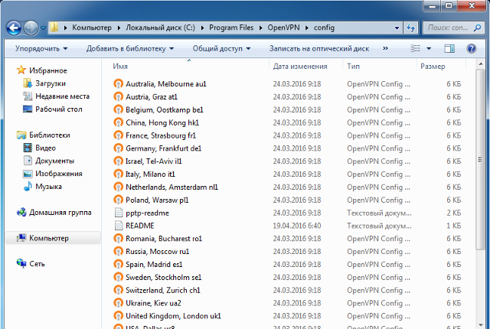Click OpenVPN icon of 'Italy, Milano it1'
Viewport: 490px width, 329px height.
pos(118,174)
